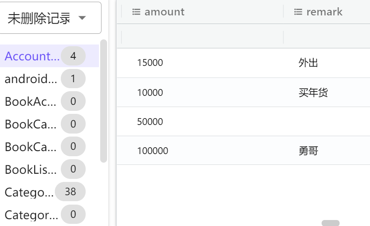Select the row with amount 50000

pyautogui.click(x=150, y=122)
